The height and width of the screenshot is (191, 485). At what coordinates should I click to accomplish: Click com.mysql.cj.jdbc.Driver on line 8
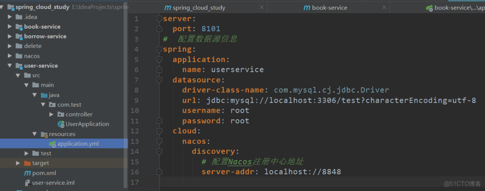(331, 90)
